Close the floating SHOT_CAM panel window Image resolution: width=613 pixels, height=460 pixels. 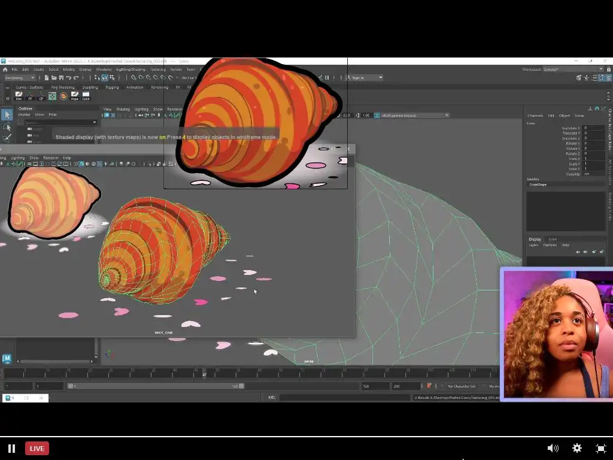(348, 149)
